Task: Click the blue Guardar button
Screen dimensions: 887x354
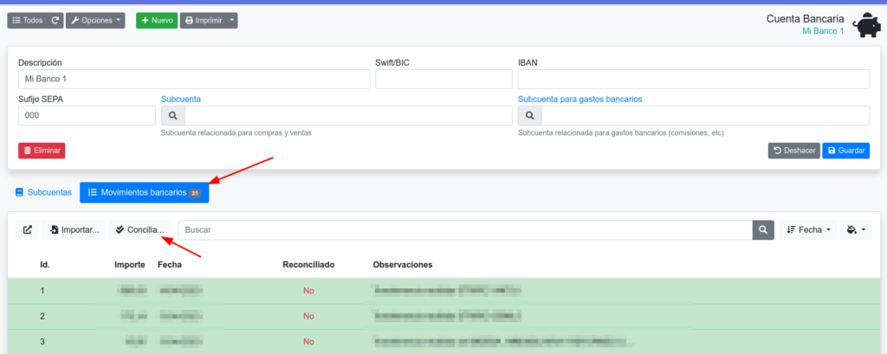Action: (x=845, y=151)
